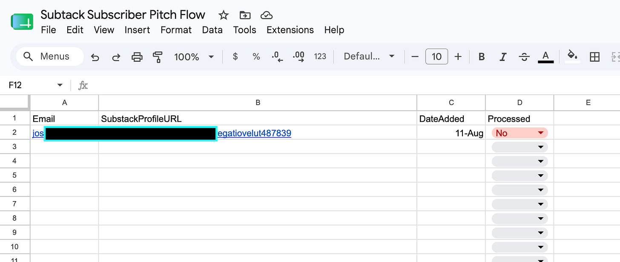Viewport: 620px width, 262px height.
Task: Open the egatiovelut487839 profile link
Action: [254, 133]
